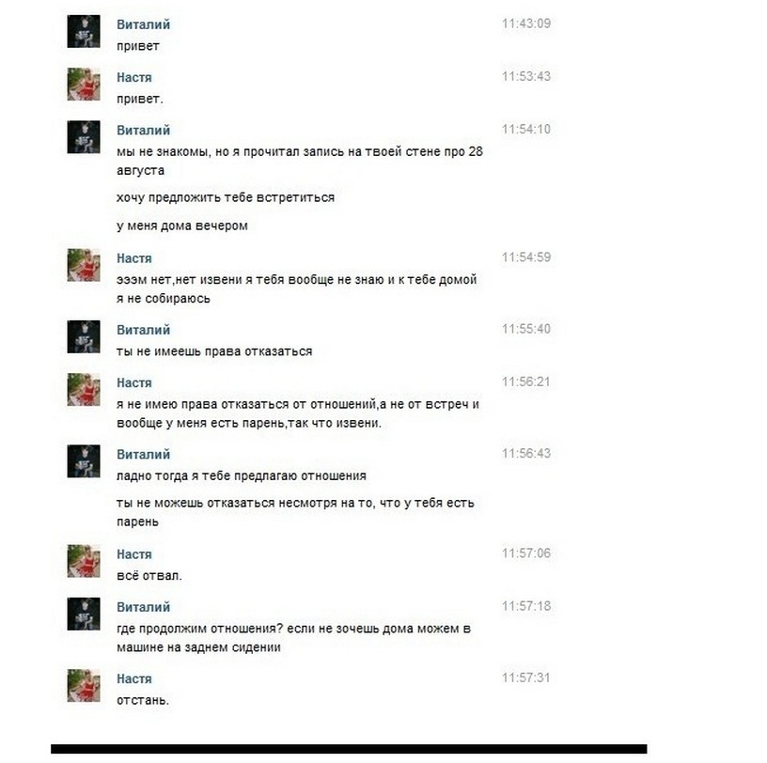This screenshot has height=763, width=767.
Task: Open Виталий's profile name at 11:43:09
Action: [143, 24]
